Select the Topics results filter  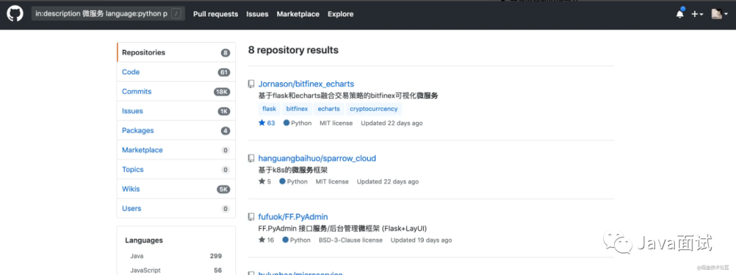[x=176, y=169]
